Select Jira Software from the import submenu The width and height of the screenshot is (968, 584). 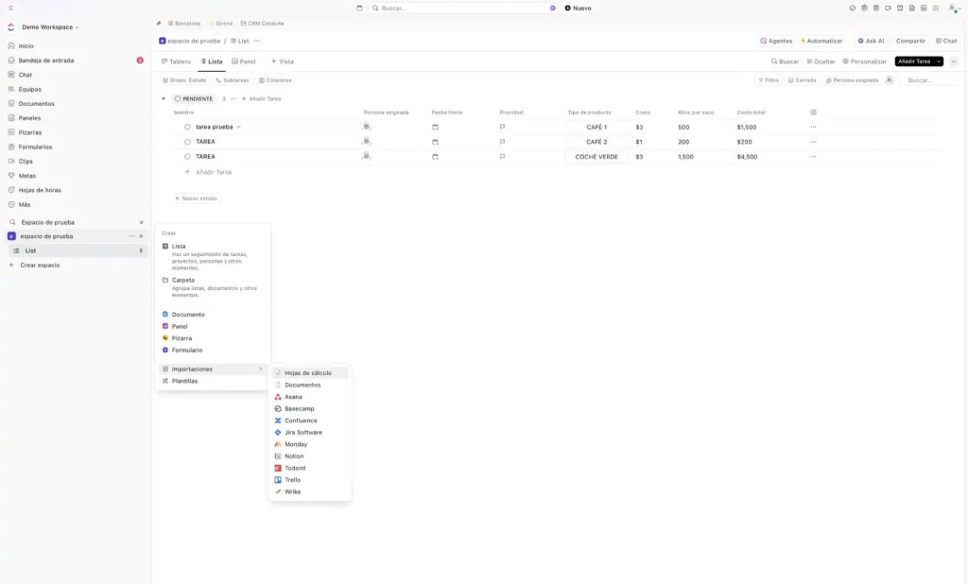coord(302,433)
